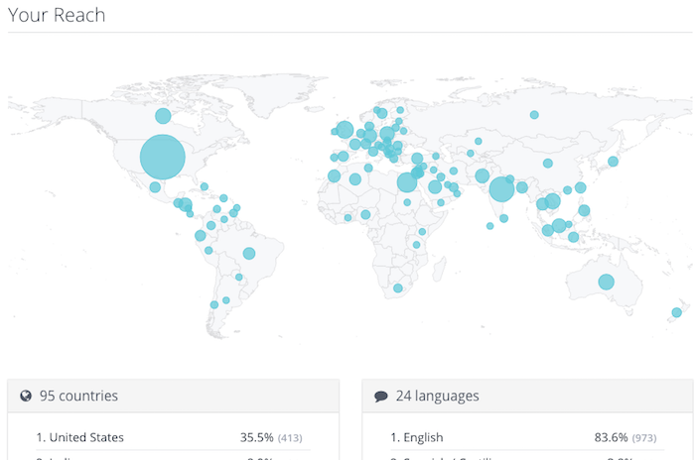Click the 95 countries panel header
The image size is (695, 460).
coord(78,397)
